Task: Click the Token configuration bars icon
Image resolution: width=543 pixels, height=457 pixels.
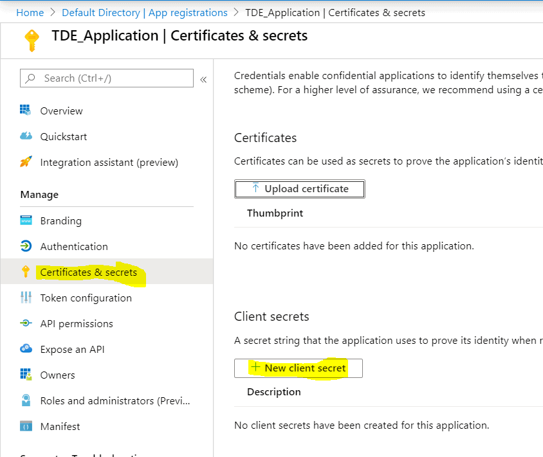Action: [26, 298]
